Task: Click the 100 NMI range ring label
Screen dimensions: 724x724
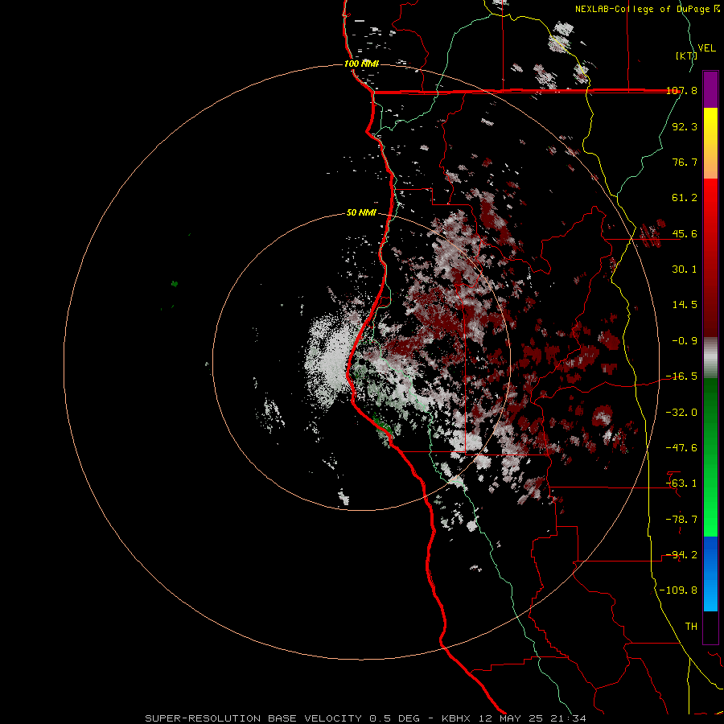Action: coord(361,64)
